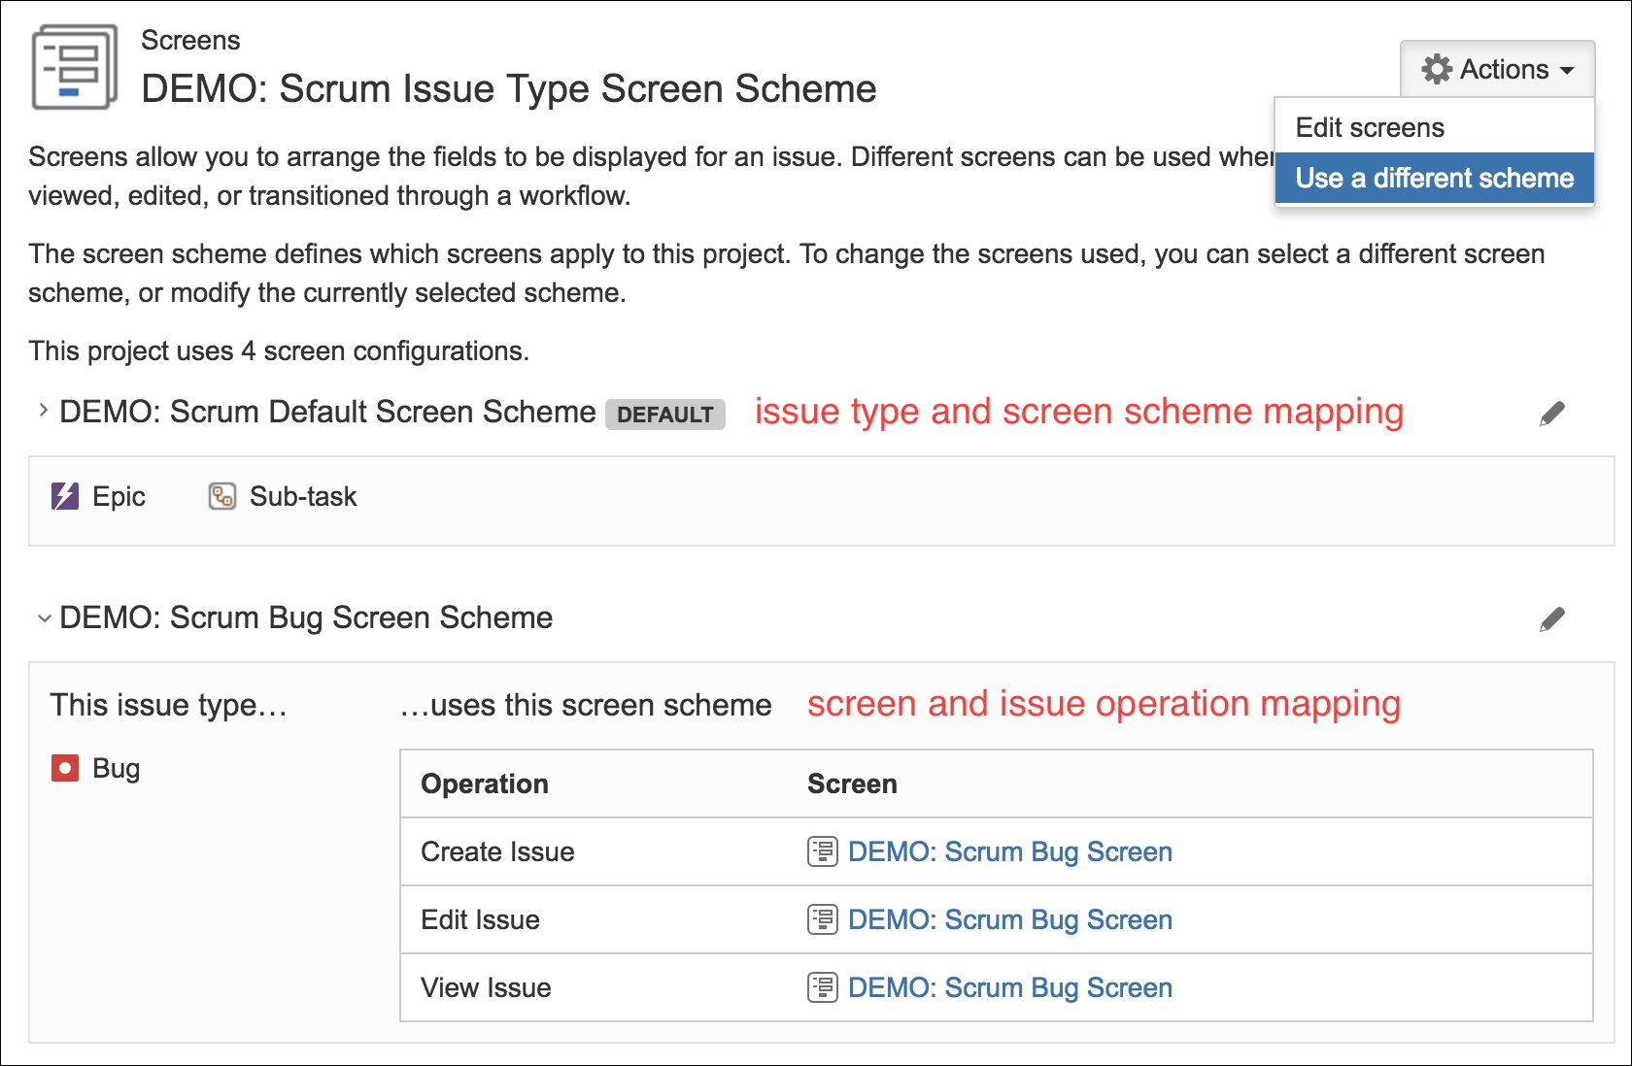Click the Epic label text
The image size is (1632, 1066).
click(119, 496)
